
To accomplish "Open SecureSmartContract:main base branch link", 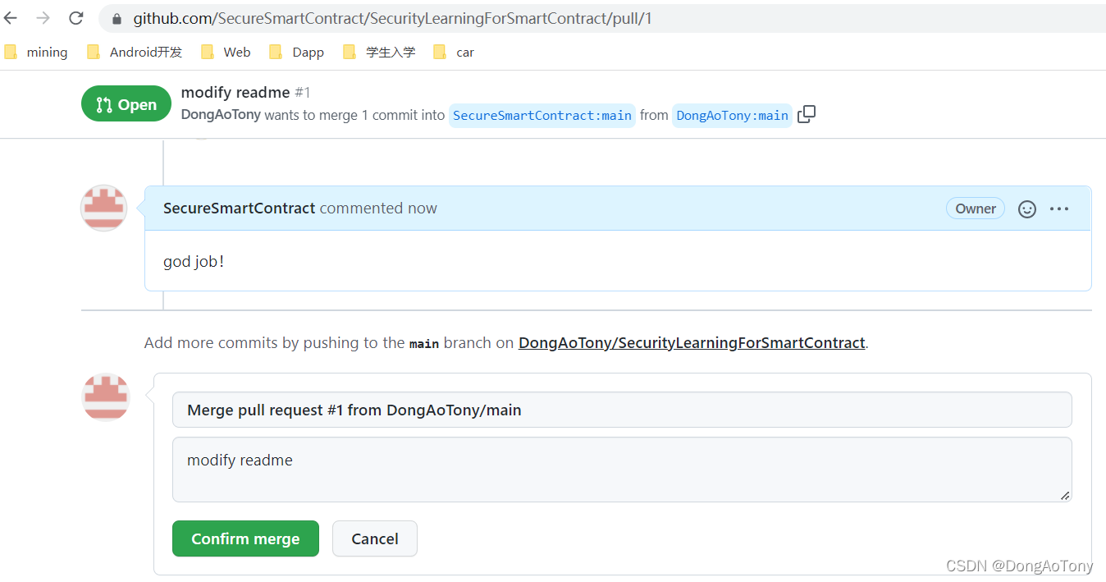I will 542,115.
